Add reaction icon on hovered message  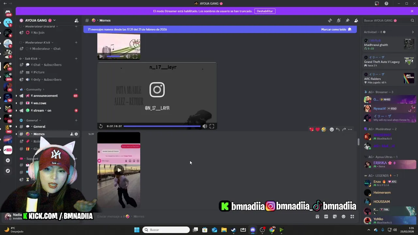click(x=332, y=129)
